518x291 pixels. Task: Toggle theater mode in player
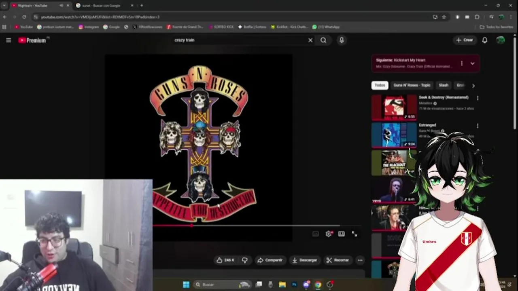pos(342,234)
